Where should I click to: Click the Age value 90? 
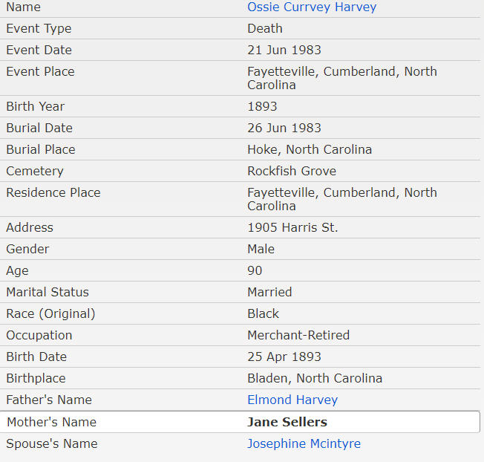click(x=255, y=270)
